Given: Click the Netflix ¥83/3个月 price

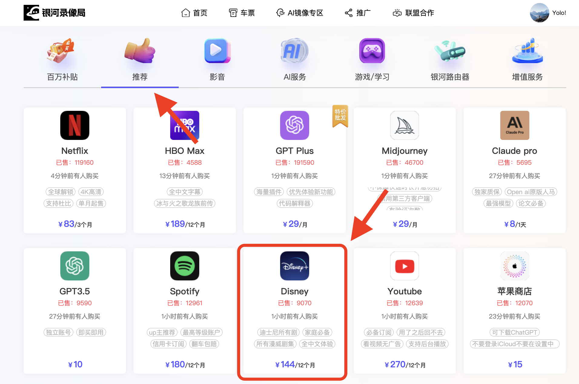Looking at the screenshot, I should (x=75, y=224).
